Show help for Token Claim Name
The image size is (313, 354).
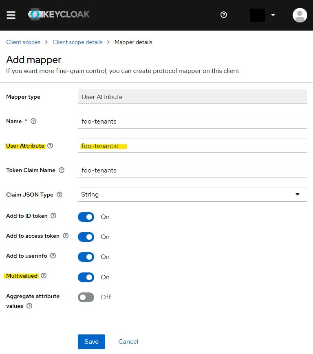pyautogui.click(x=62, y=170)
